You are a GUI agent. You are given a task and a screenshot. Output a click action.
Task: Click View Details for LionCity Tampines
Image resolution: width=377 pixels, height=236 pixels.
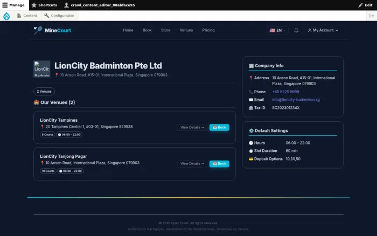192,127
